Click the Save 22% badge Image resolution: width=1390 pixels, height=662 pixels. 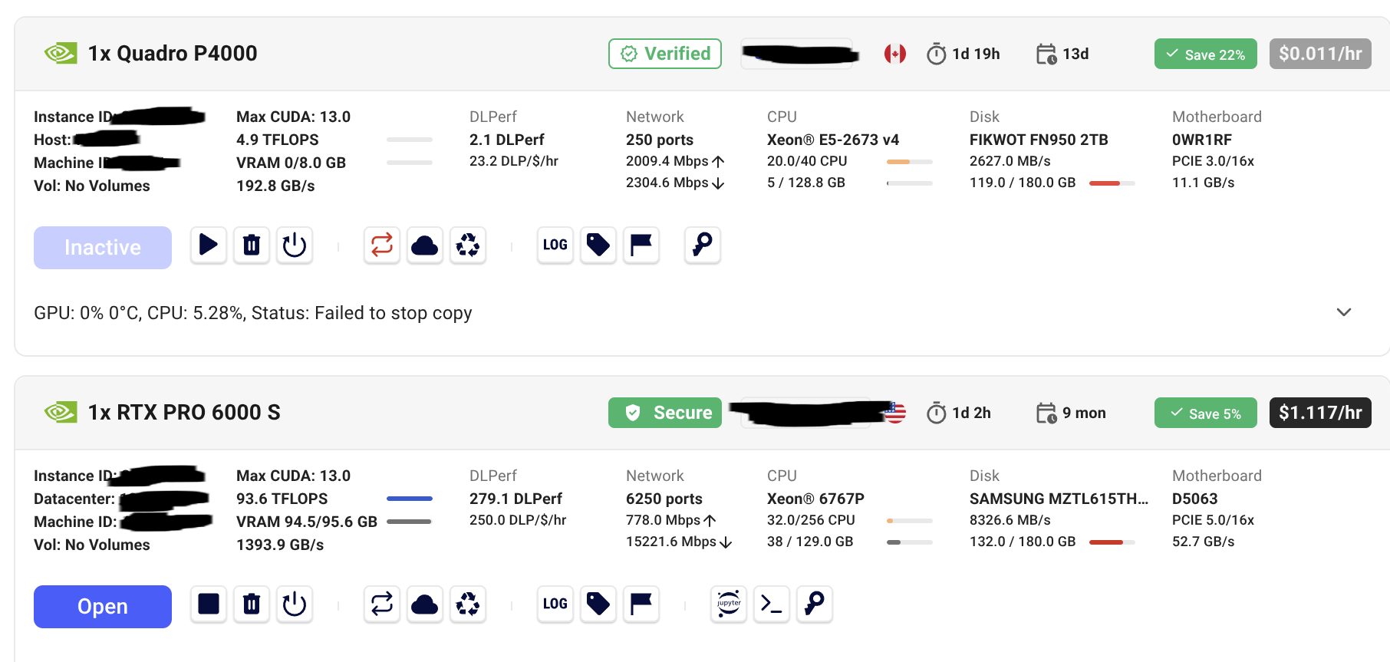click(1205, 54)
